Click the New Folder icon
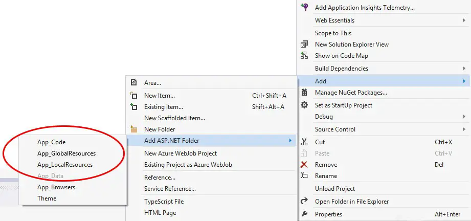Screen dimensions: 471x221 (133, 129)
